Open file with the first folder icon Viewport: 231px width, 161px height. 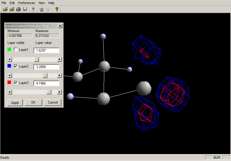pos(5,10)
